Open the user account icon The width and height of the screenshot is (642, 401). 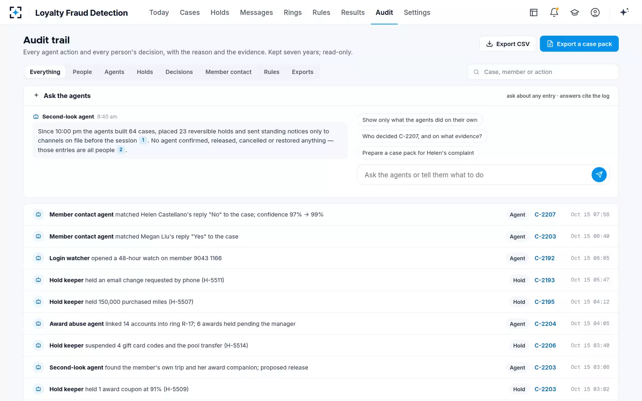tap(595, 12)
